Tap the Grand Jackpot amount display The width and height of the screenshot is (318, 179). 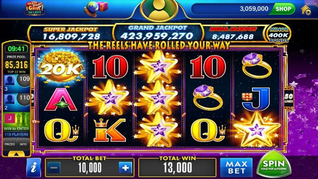pos(157,36)
